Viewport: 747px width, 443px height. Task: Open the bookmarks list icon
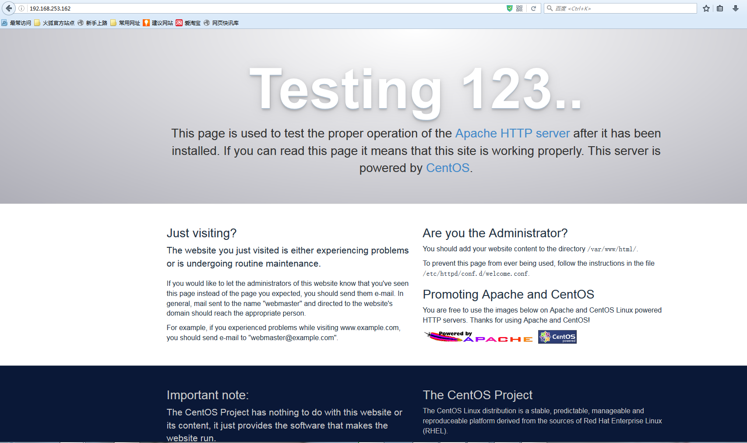(x=720, y=8)
